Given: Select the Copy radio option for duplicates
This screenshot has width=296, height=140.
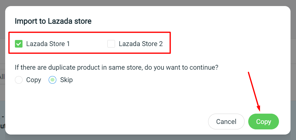Looking at the screenshot, I should 19,80.
